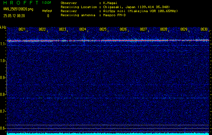
Task: Click the Receiving Location label
Action: tap(79, 7)
